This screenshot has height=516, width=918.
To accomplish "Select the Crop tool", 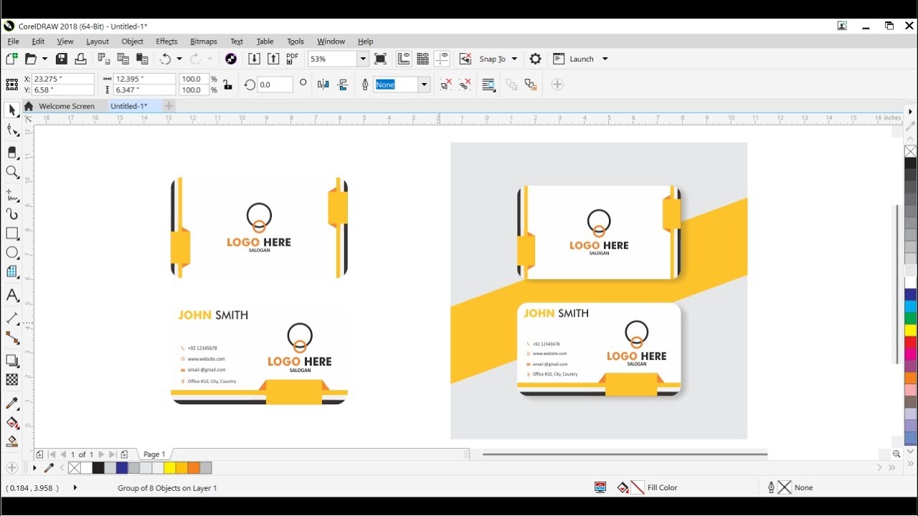I will [11, 152].
